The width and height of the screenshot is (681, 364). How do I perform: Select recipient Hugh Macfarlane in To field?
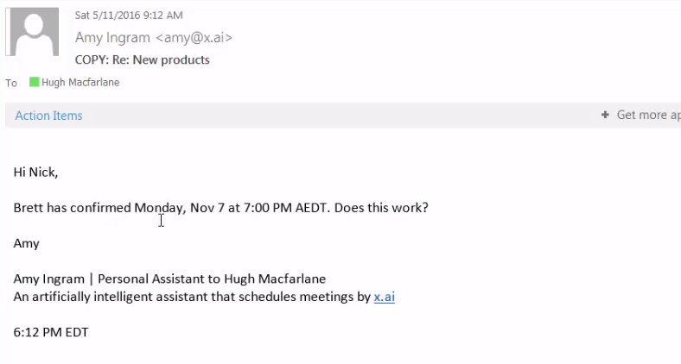click(x=80, y=83)
